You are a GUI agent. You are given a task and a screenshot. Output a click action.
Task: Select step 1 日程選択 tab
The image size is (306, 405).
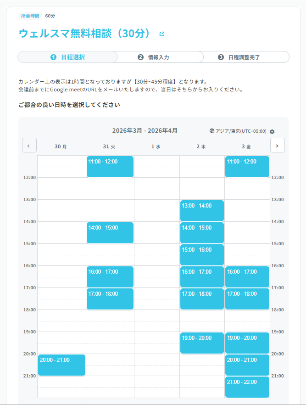click(x=67, y=57)
